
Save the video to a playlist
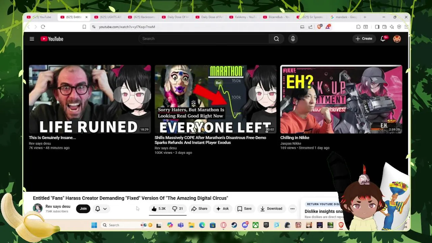tap(244, 209)
